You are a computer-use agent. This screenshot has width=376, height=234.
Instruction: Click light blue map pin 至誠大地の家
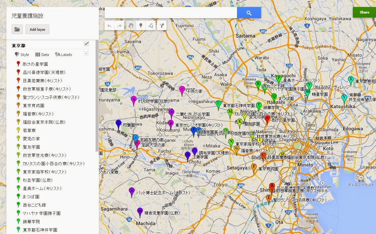[135, 139]
